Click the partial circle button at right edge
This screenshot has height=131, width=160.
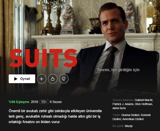pos(159,79)
